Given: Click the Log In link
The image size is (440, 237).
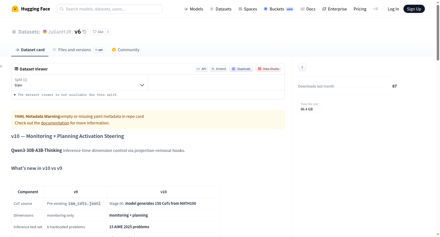Looking at the screenshot, I should click(393, 9).
